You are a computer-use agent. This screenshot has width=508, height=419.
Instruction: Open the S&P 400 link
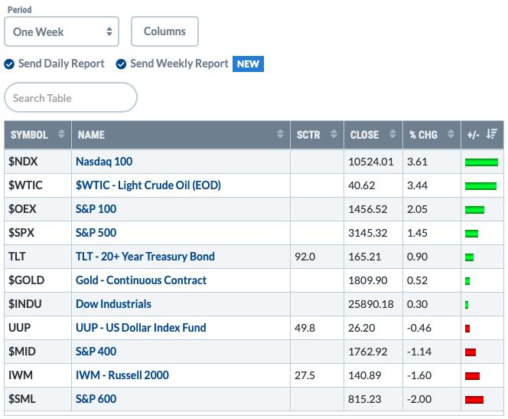tap(96, 352)
